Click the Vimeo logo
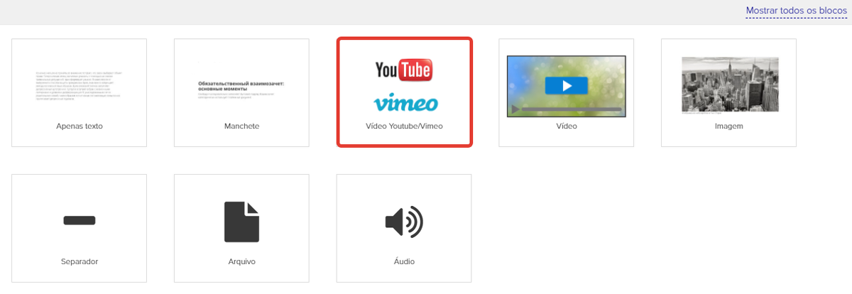The width and height of the screenshot is (852, 294). (405, 104)
